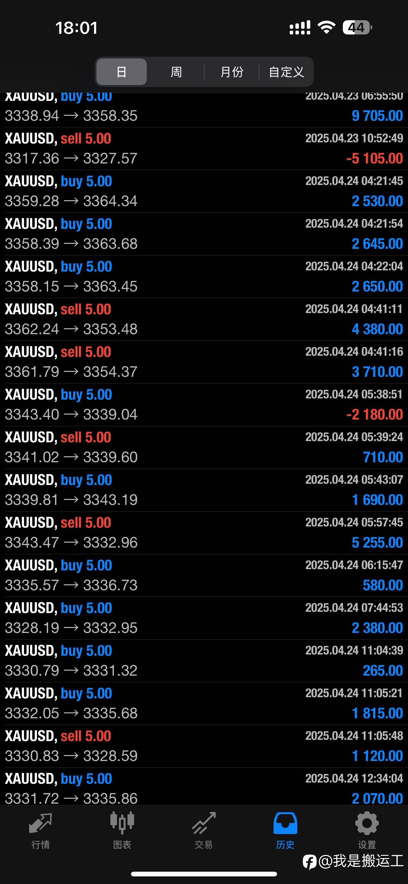Select profit value 265.00

coord(383,671)
